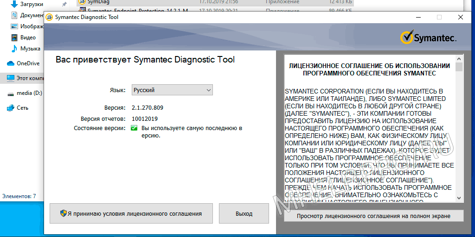Click the license scrollbar thumb
The width and height of the screenshot is (475, 237).
pos(459,67)
